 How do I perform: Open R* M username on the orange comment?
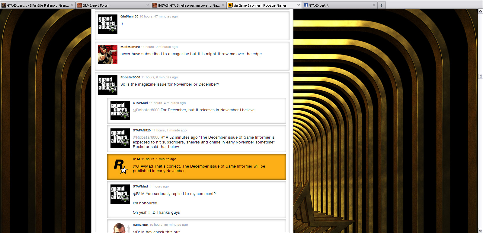point(136,159)
